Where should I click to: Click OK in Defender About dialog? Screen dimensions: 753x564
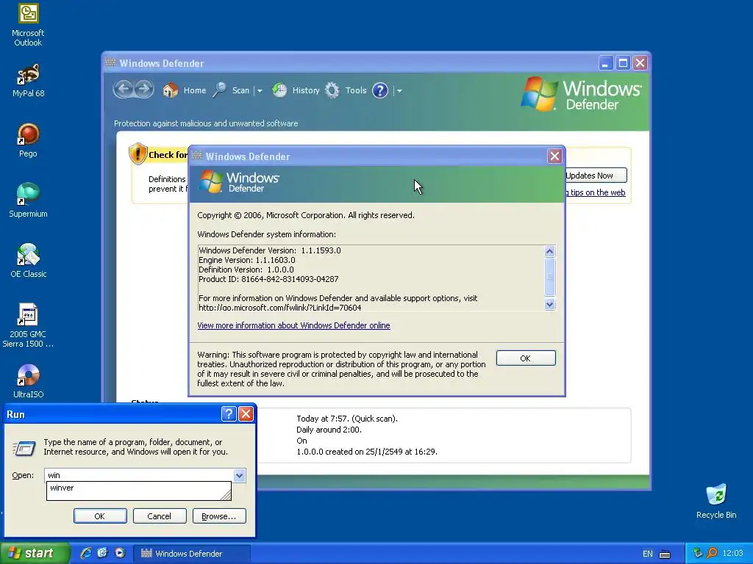pos(525,358)
